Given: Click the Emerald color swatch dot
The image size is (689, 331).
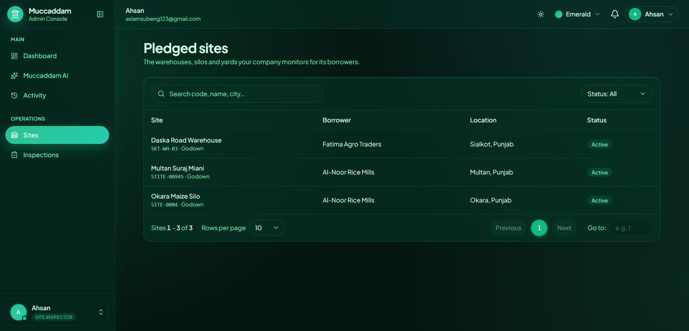Looking at the screenshot, I should point(559,14).
